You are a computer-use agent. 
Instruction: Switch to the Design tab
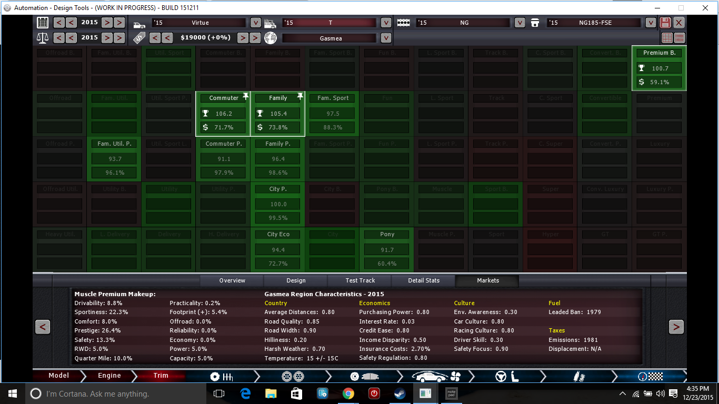[296, 281]
